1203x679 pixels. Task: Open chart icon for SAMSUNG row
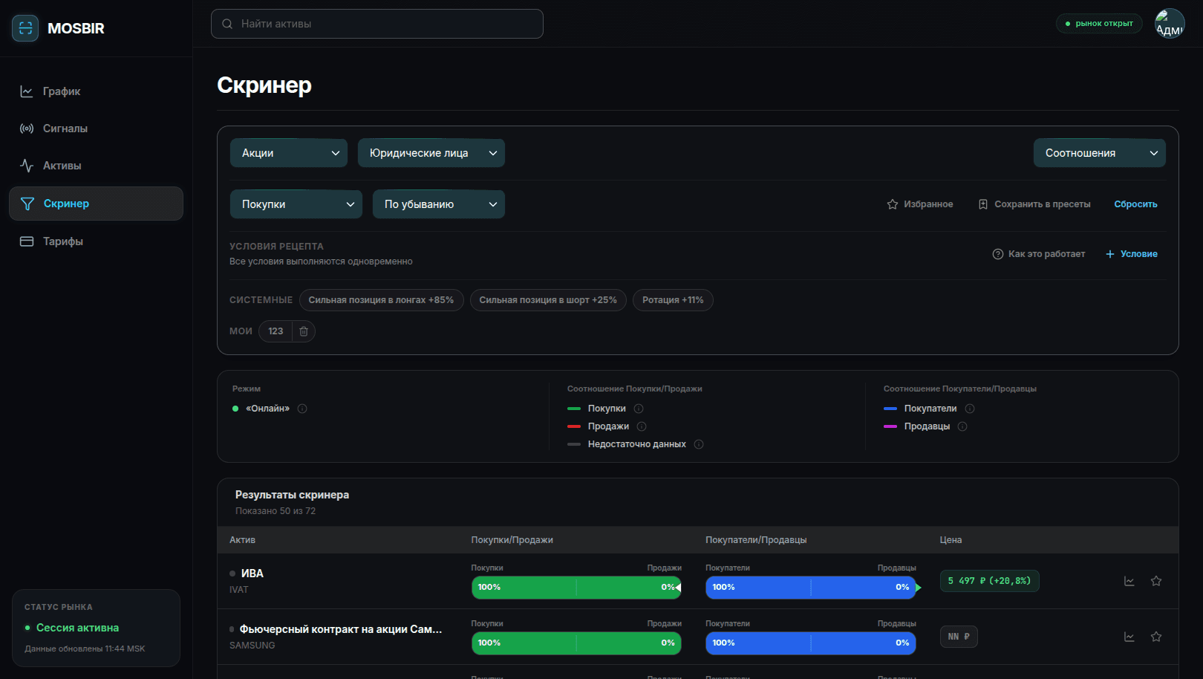coord(1129,637)
